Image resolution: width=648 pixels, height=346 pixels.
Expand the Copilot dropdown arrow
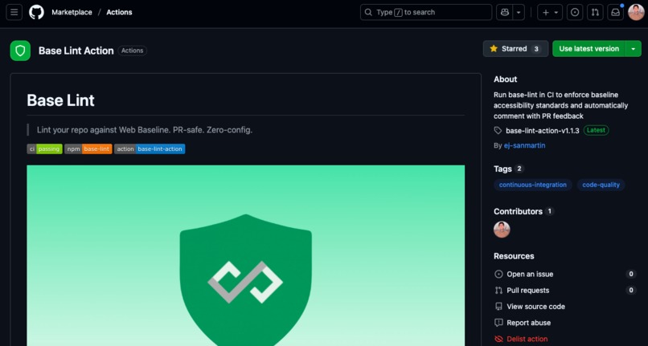[519, 12]
